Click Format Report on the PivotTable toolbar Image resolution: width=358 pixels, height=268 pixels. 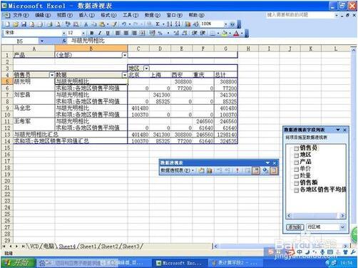201,170
